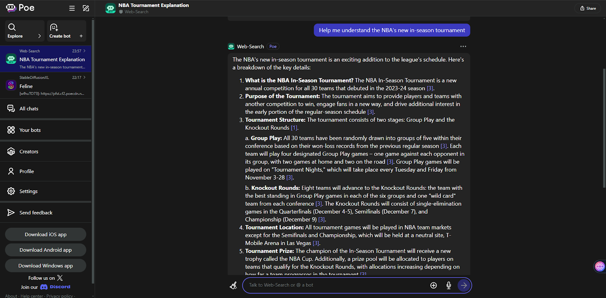Click the plus sign beside Create bot
Image resolution: width=606 pixels, height=298 pixels.
coord(81,36)
